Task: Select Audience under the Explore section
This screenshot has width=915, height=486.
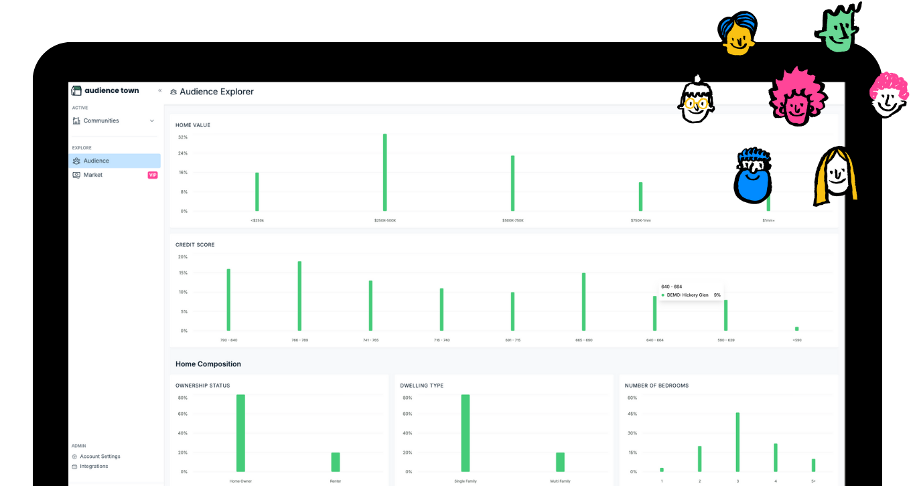Action: pos(96,161)
